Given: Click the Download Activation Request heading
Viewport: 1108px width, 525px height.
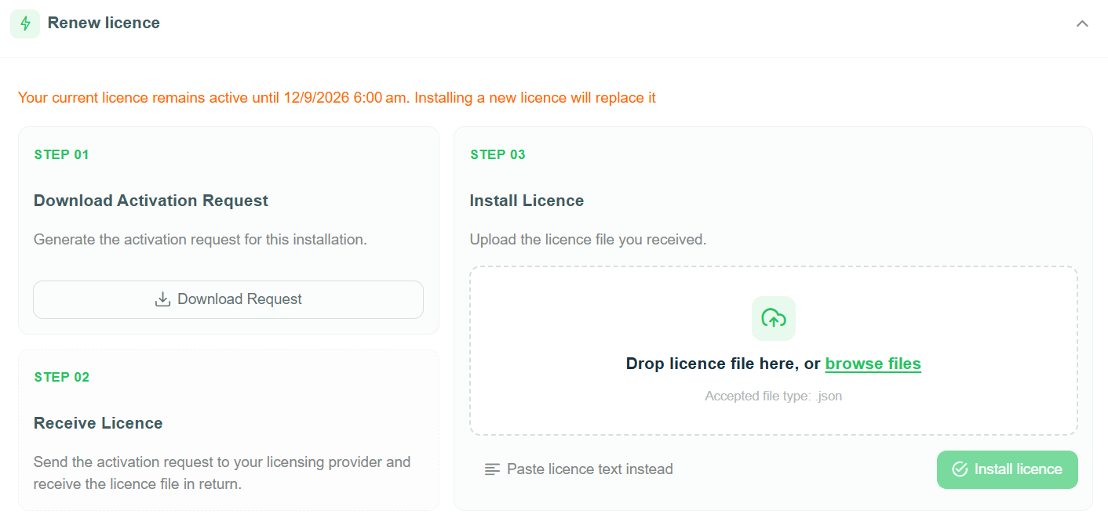Looking at the screenshot, I should click(151, 201).
